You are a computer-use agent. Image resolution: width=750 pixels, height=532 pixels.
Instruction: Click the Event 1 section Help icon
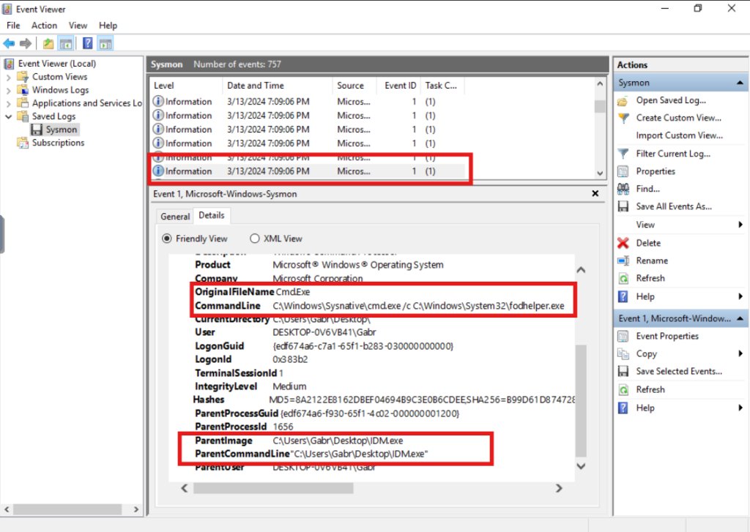[x=623, y=408]
